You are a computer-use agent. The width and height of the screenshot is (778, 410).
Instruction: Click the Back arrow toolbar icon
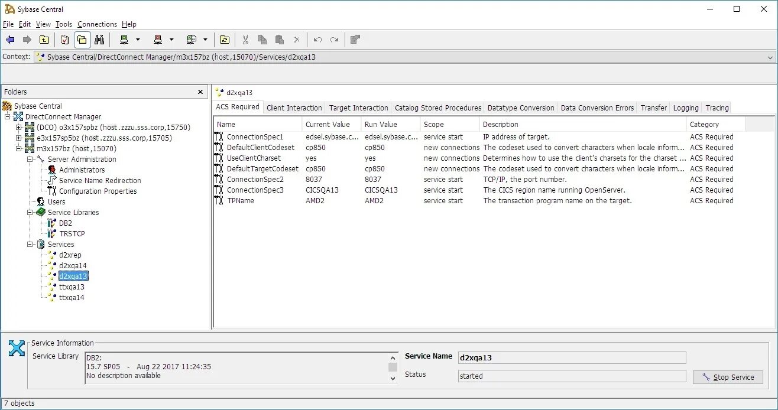pyautogui.click(x=10, y=40)
